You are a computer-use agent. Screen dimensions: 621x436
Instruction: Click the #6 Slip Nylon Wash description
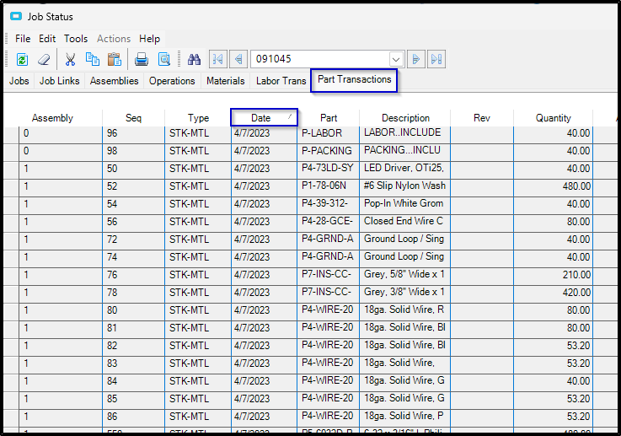tap(405, 186)
